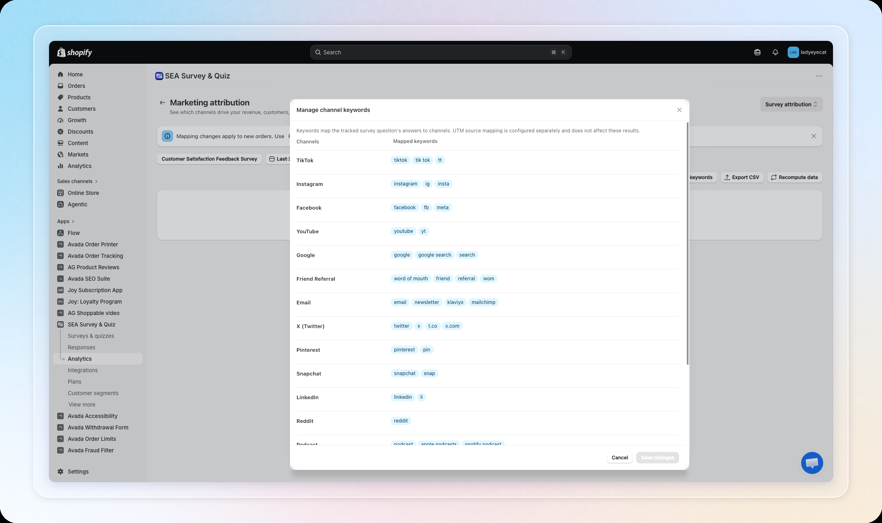
Task: Click View more under SEA Survey
Action: pos(82,405)
